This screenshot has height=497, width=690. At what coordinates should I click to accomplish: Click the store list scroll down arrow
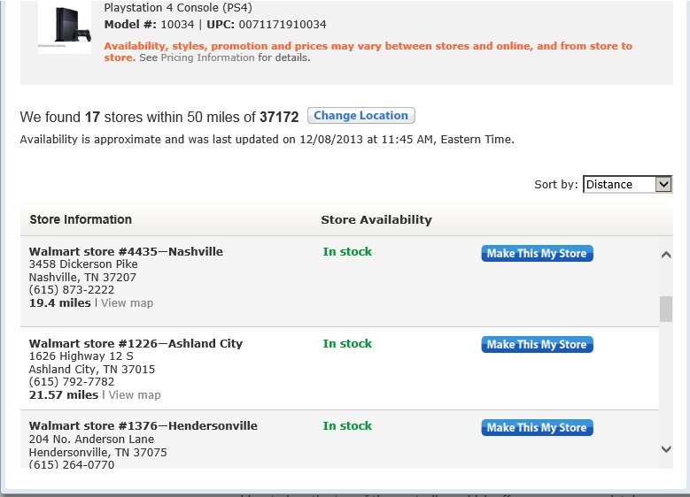[666, 449]
